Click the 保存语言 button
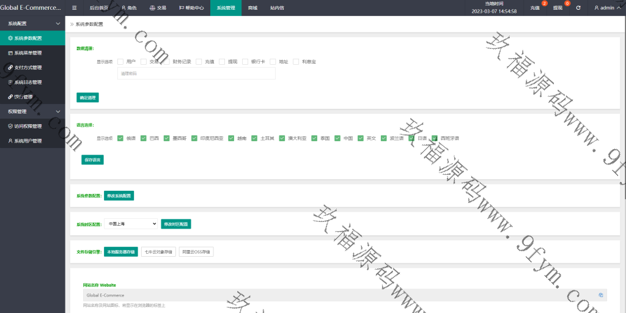Screen dimensions: 626x313 92,160
